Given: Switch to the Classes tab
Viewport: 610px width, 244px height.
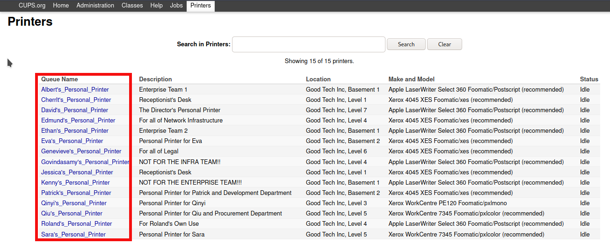Looking at the screenshot, I should click(x=132, y=6).
